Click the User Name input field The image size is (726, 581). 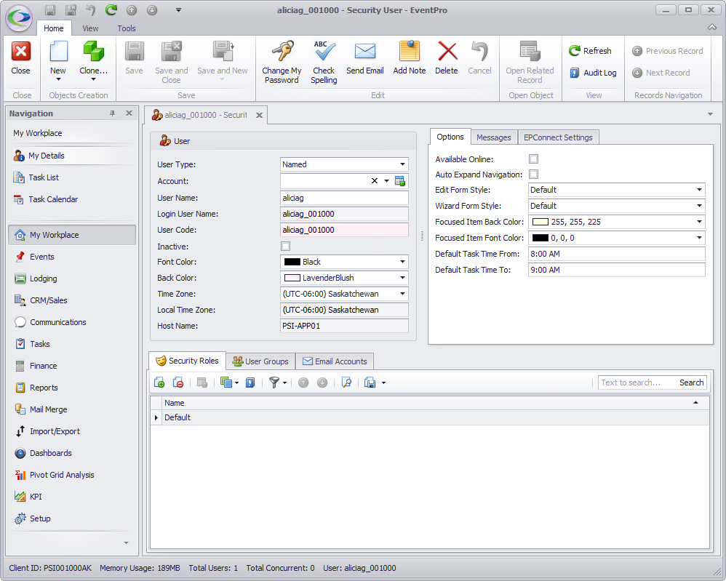[x=344, y=198]
